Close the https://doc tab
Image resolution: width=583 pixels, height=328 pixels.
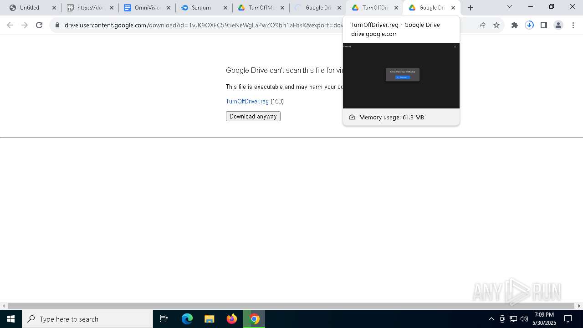coord(112,8)
